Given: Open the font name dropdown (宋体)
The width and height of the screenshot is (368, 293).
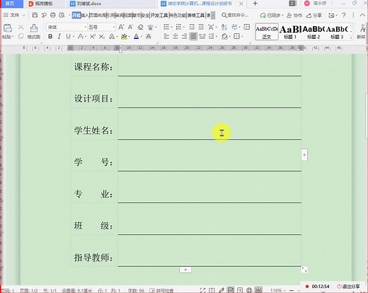Looking at the screenshot, I should [x=86, y=28].
